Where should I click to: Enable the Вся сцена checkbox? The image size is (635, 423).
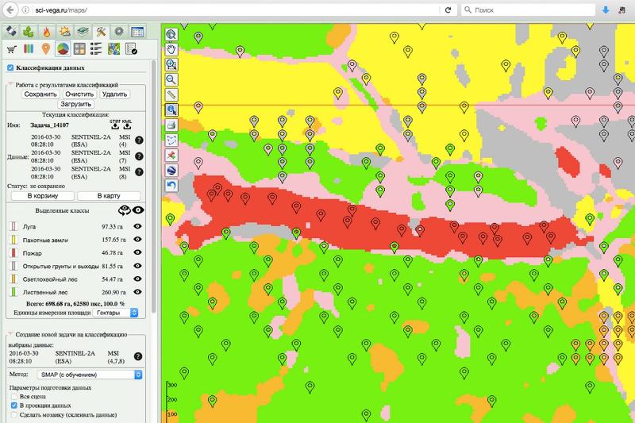[13, 395]
